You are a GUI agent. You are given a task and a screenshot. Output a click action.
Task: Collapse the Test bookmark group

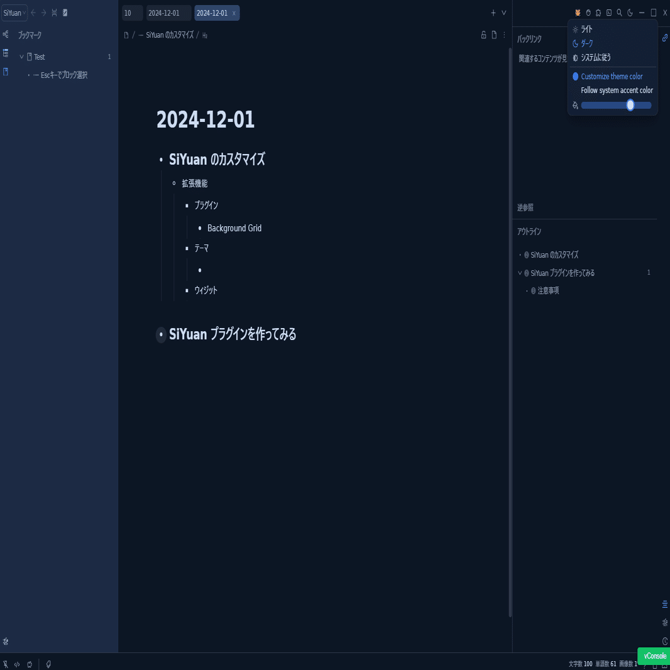point(22,57)
